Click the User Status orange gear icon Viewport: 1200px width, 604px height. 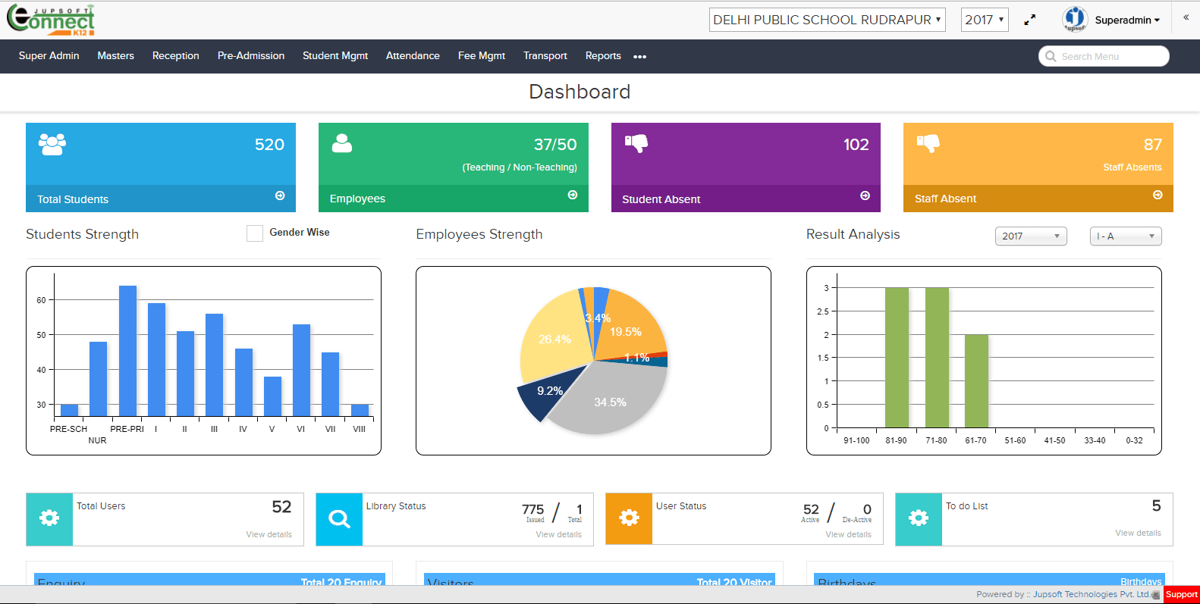[630, 518]
